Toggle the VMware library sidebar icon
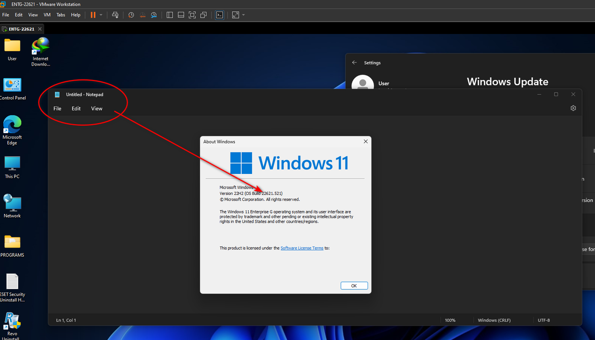This screenshot has height=340, width=595. coord(170,15)
